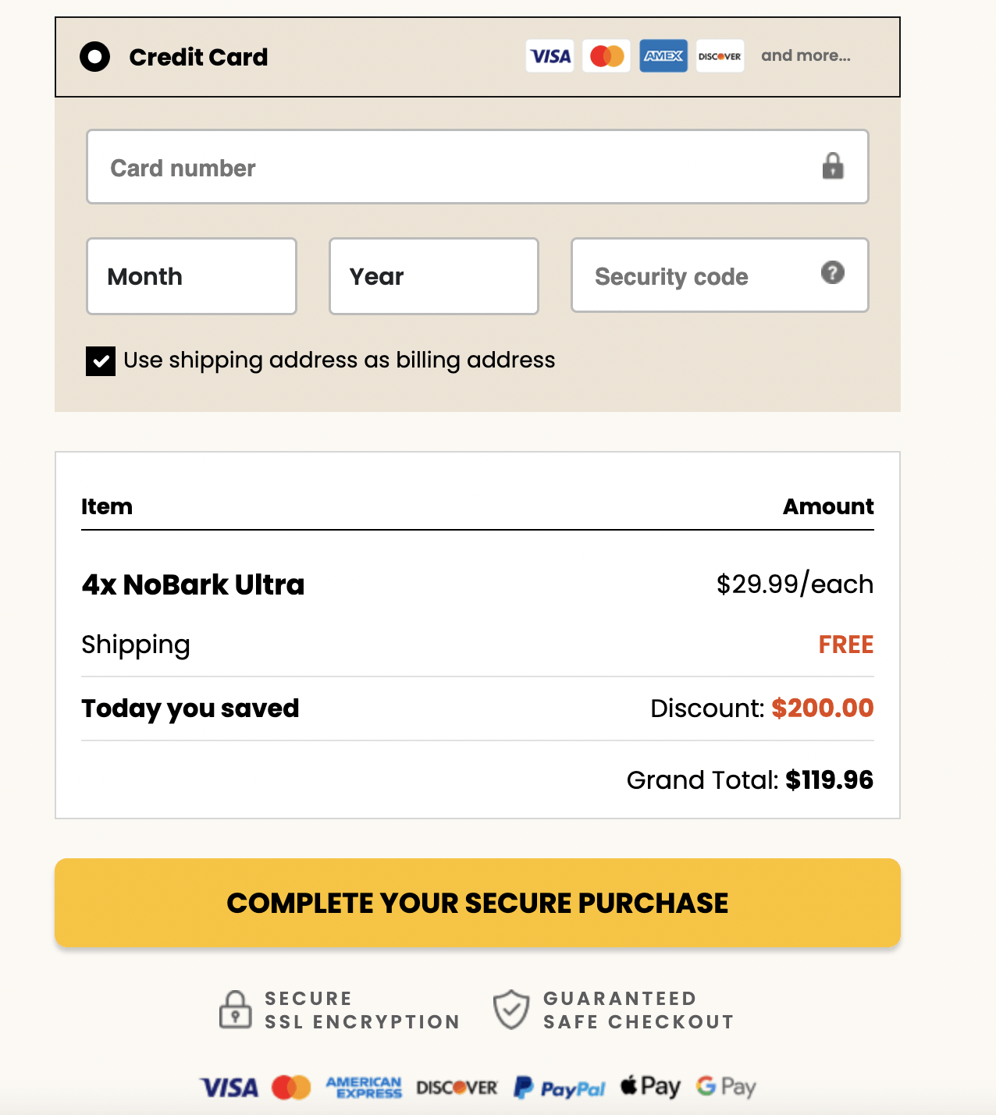
Task: Click the 'and more...' payment options text
Action: click(807, 55)
